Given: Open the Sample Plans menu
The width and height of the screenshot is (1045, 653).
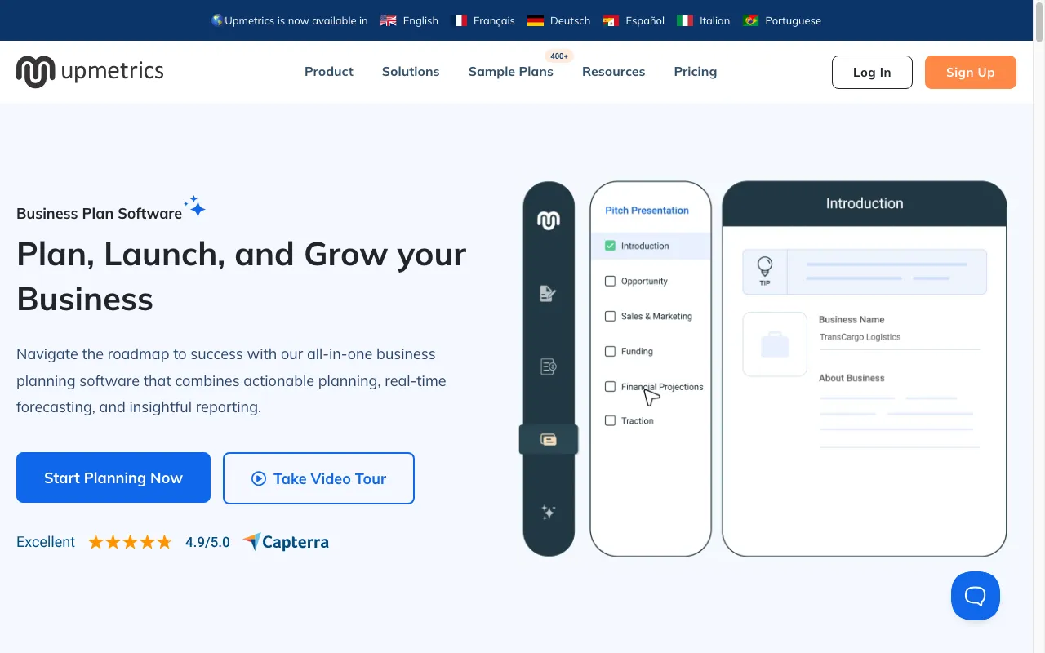Looking at the screenshot, I should coord(511,72).
